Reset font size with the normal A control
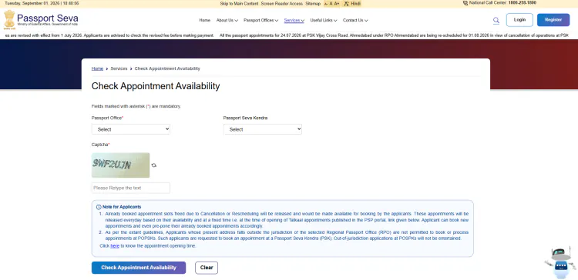 click(x=331, y=4)
